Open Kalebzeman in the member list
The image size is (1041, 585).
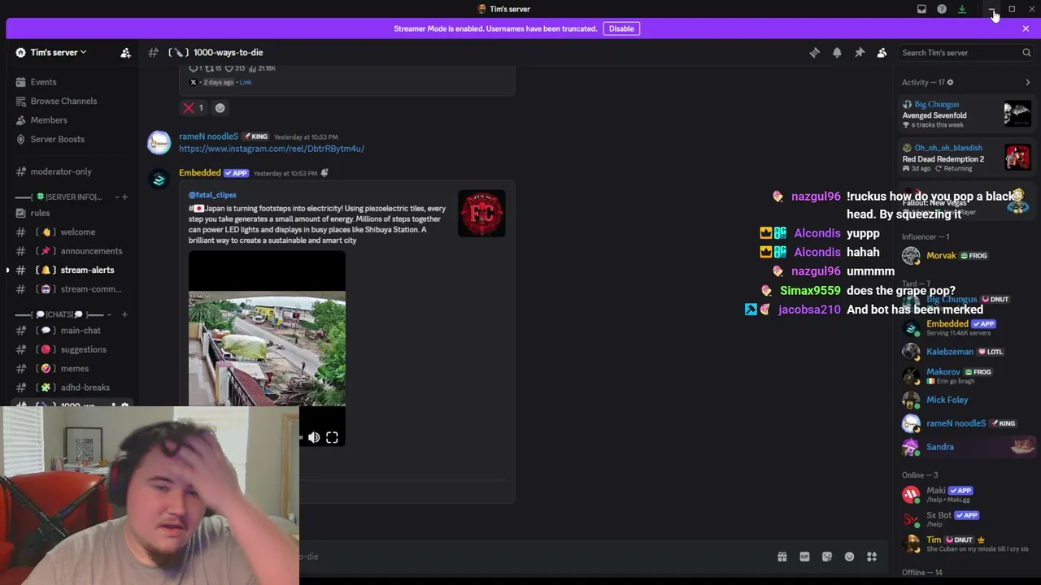pos(966,352)
